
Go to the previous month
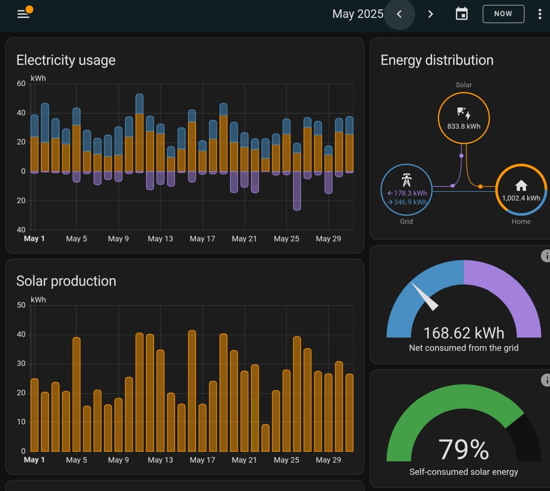[399, 14]
